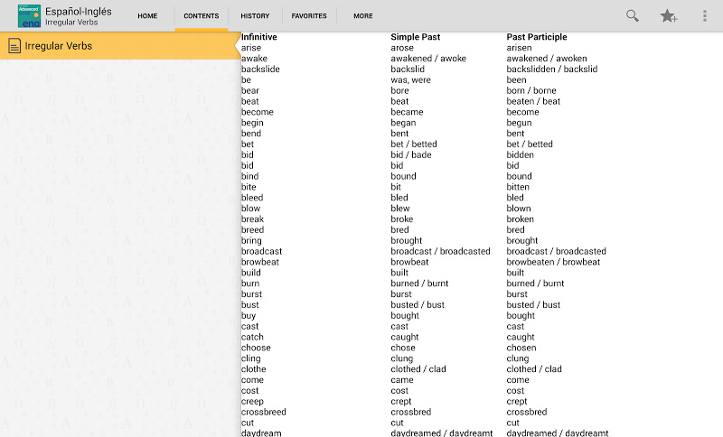Click past participle 'browbeaten / browbeat'
Screen dimensions: 723x437
tap(553, 262)
